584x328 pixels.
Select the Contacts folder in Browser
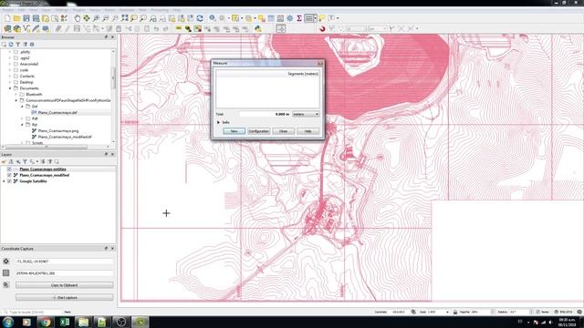(27, 77)
